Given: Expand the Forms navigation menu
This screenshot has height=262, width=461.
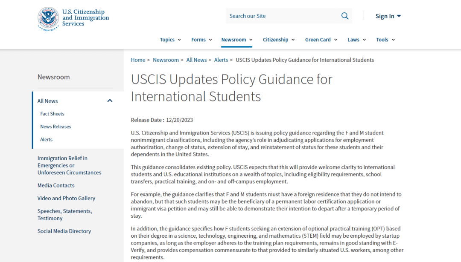Looking at the screenshot, I should [201, 40].
